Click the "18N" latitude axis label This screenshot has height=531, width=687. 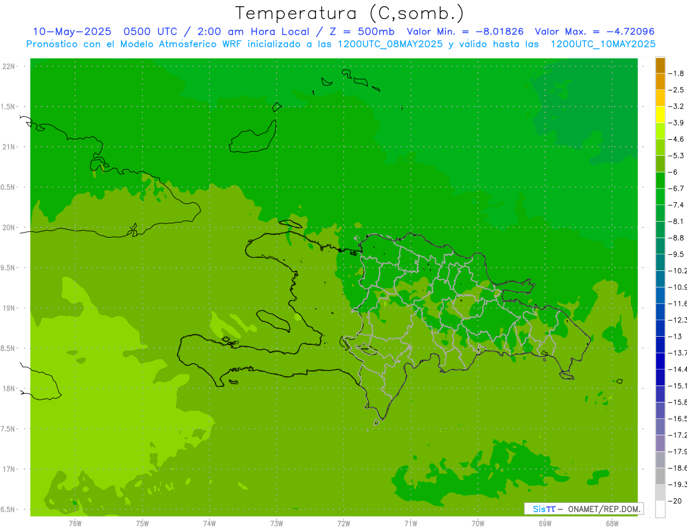pos(9,388)
